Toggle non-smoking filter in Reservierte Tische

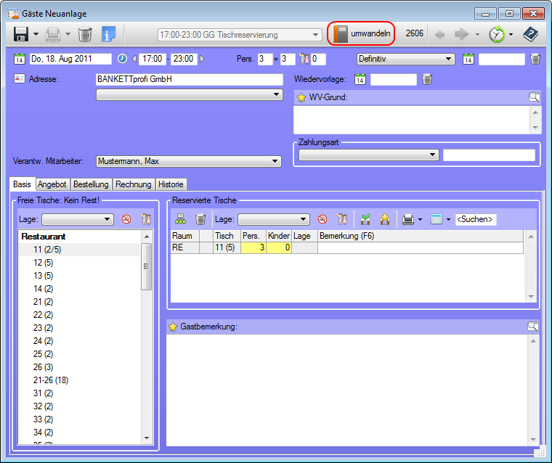click(x=322, y=219)
